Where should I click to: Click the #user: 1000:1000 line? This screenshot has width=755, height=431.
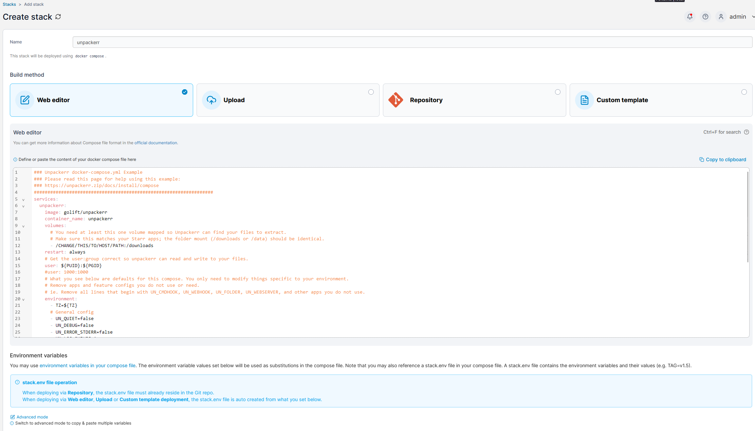click(x=67, y=272)
